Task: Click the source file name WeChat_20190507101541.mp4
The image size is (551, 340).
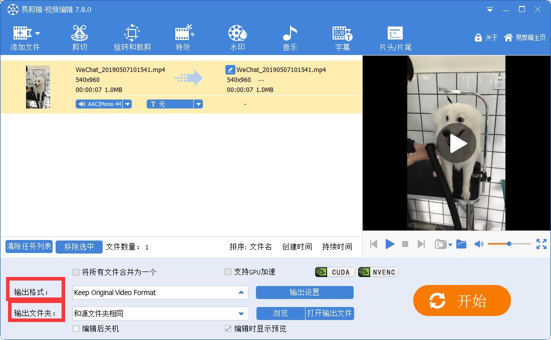Action: click(x=121, y=70)
